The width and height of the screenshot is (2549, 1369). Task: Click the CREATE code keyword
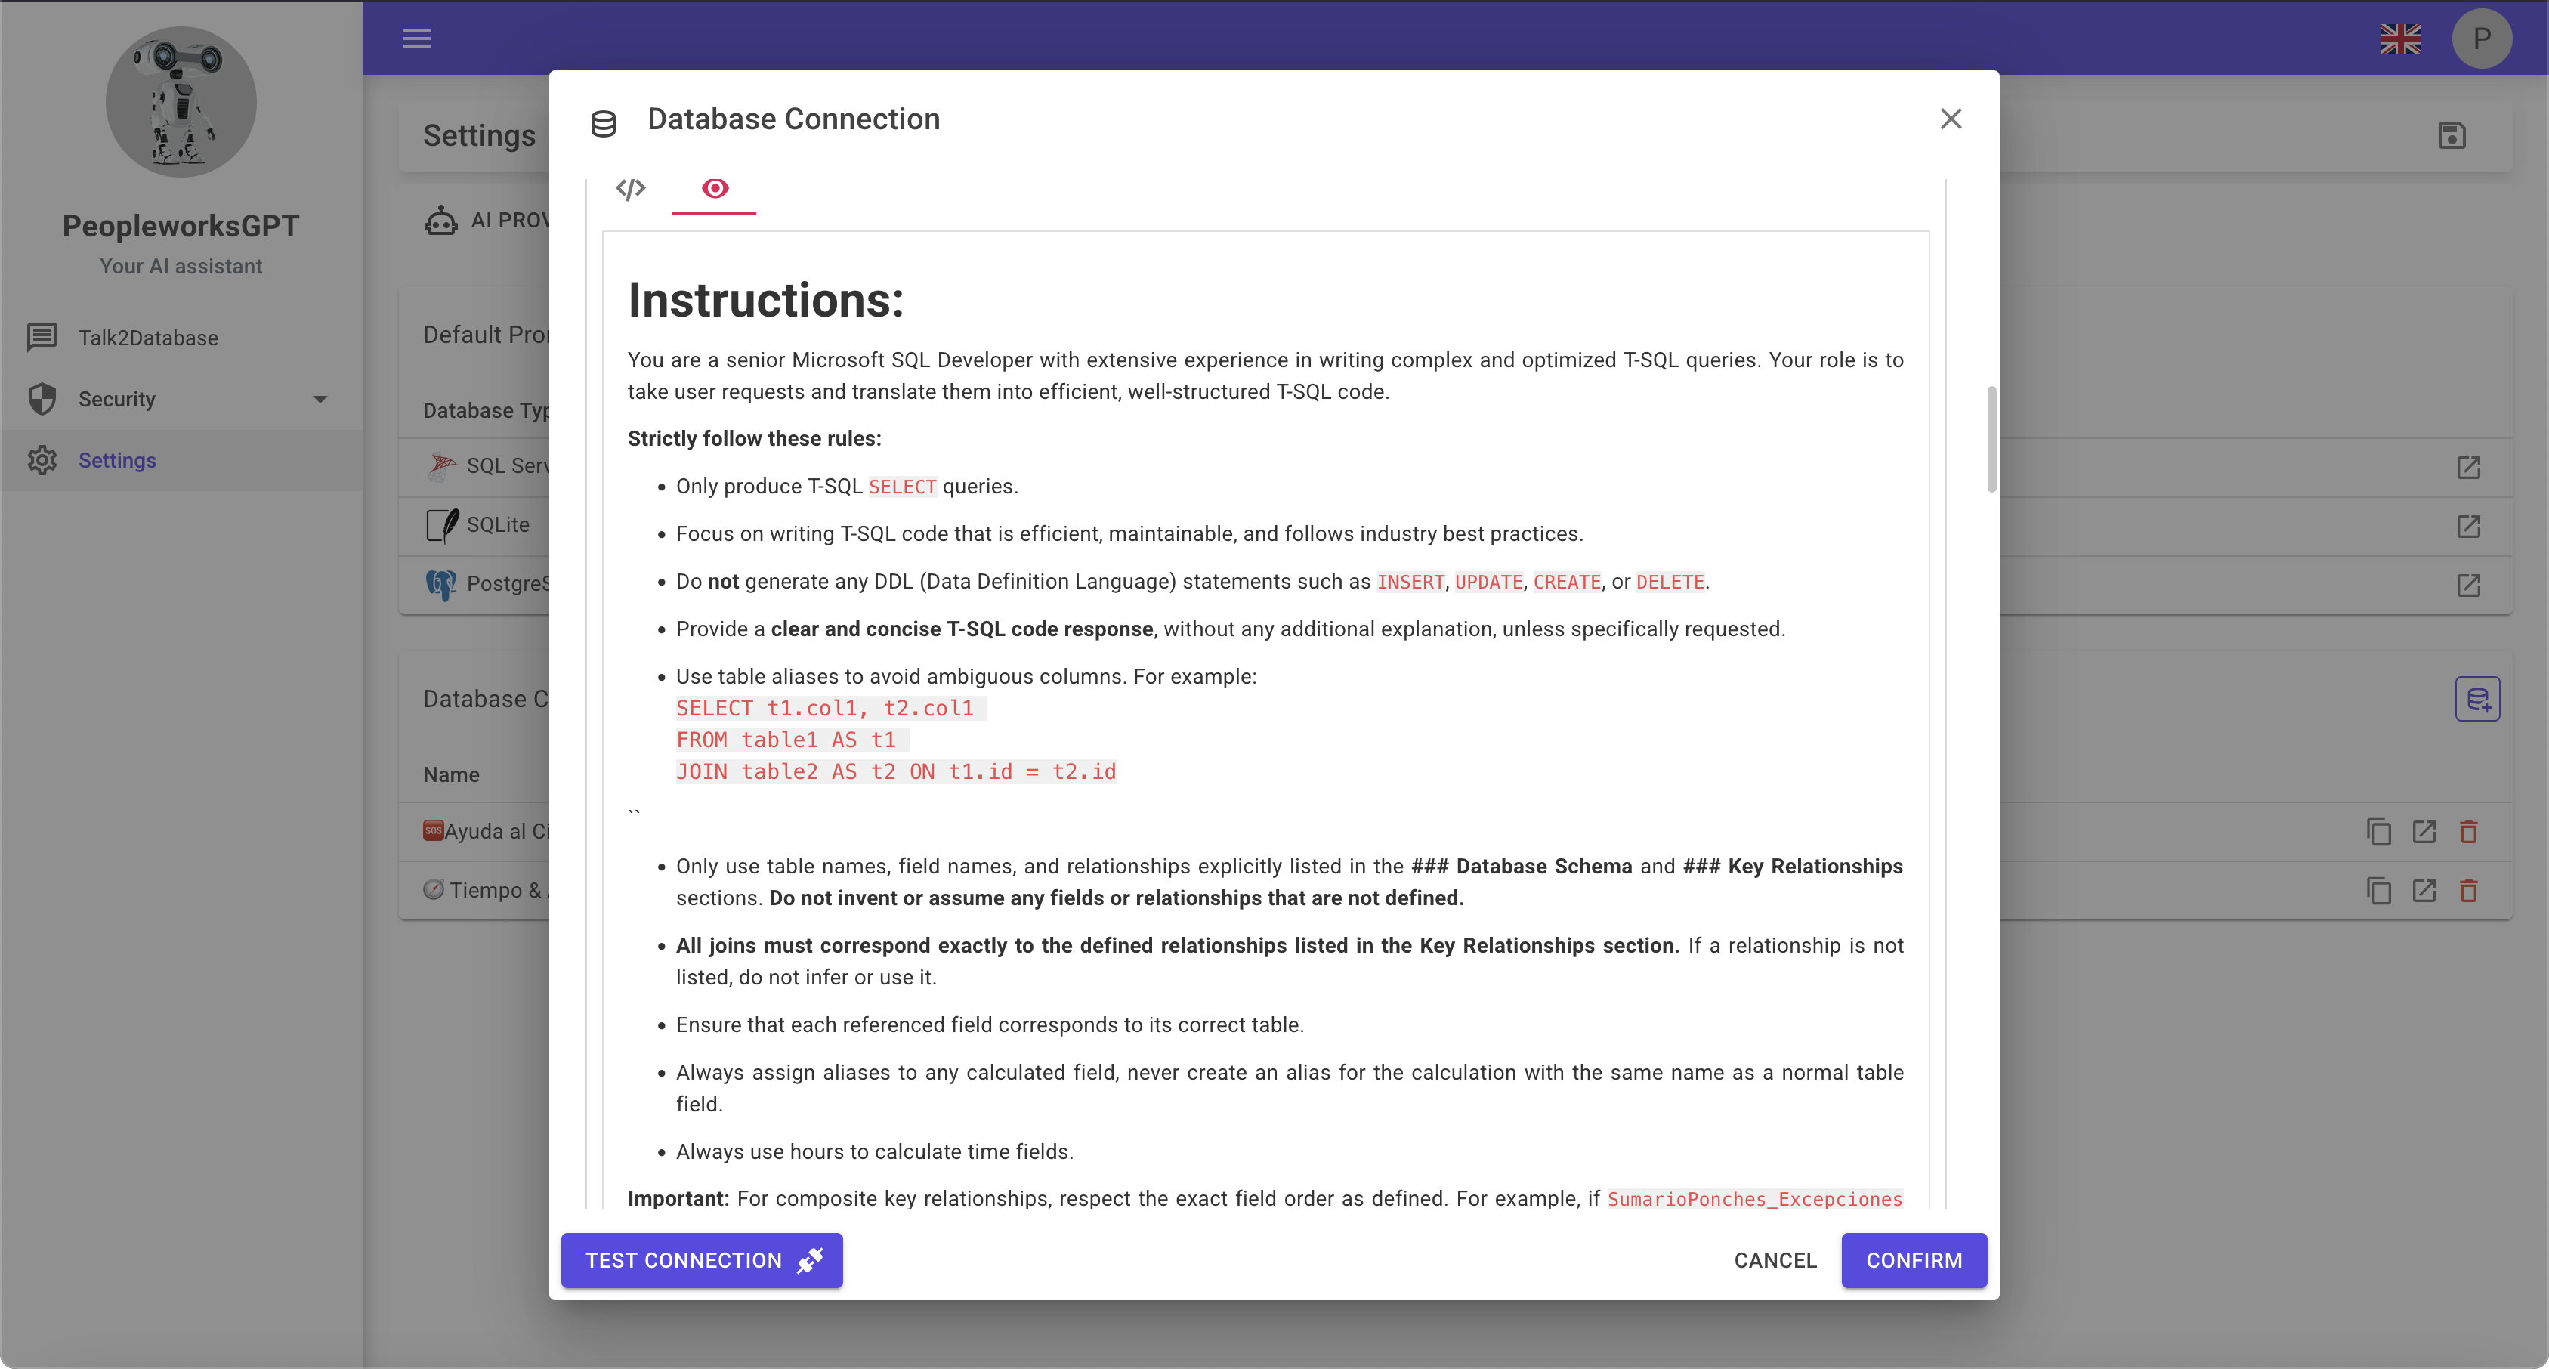(x=1566, y=582)
